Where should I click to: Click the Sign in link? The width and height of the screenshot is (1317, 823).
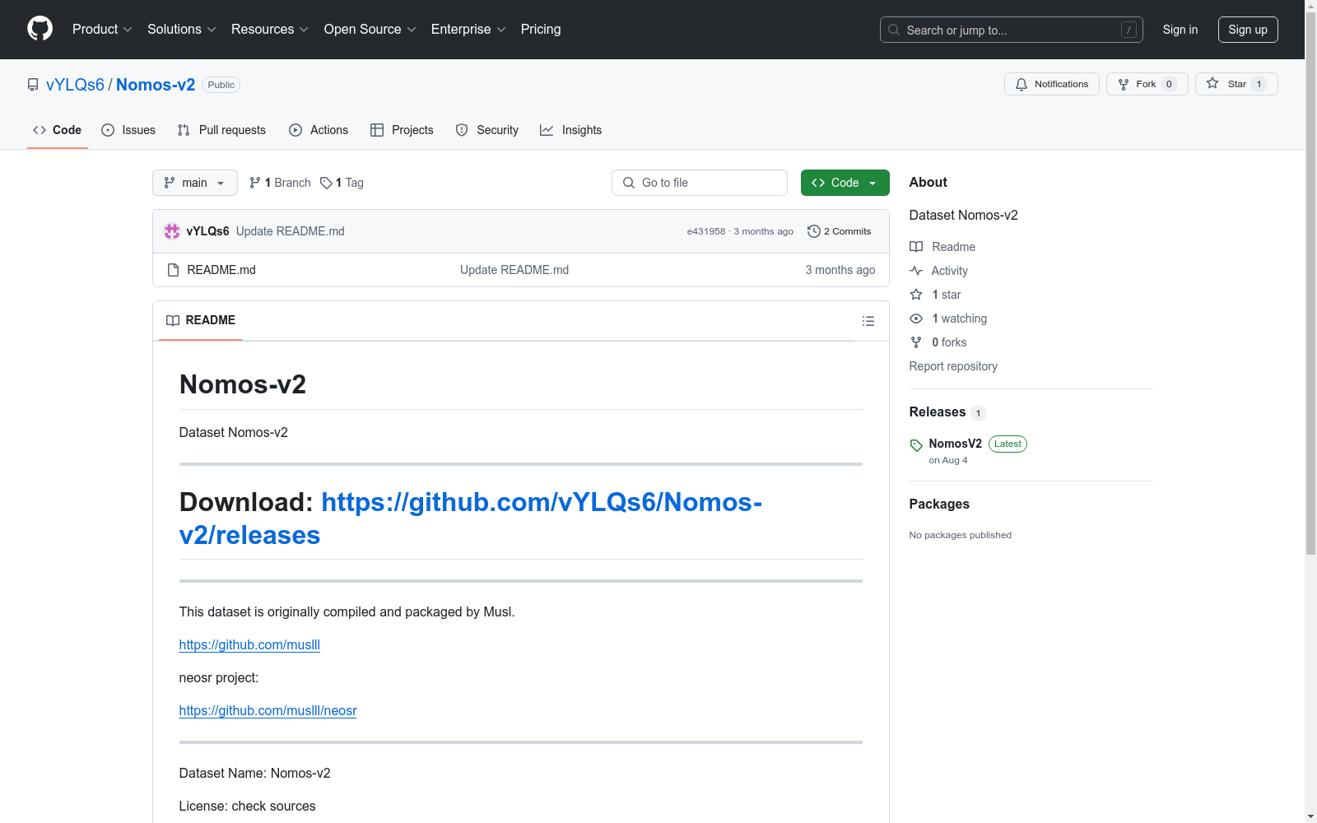tap(1180, 30)
